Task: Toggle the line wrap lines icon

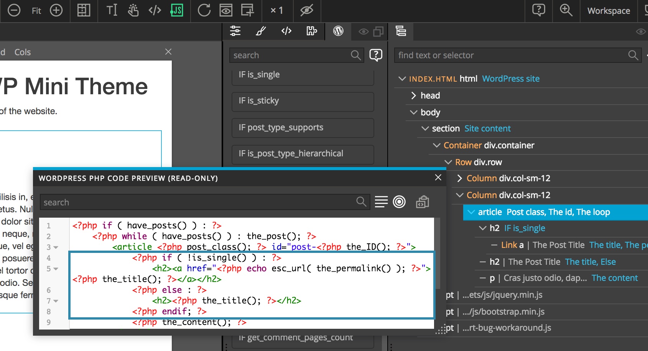Action: point(381,202)
